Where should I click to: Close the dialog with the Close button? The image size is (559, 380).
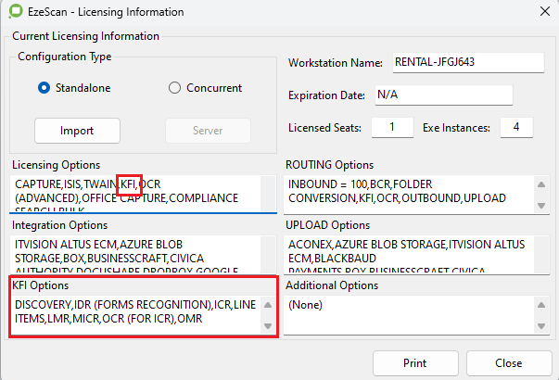[x=508, y=363]
